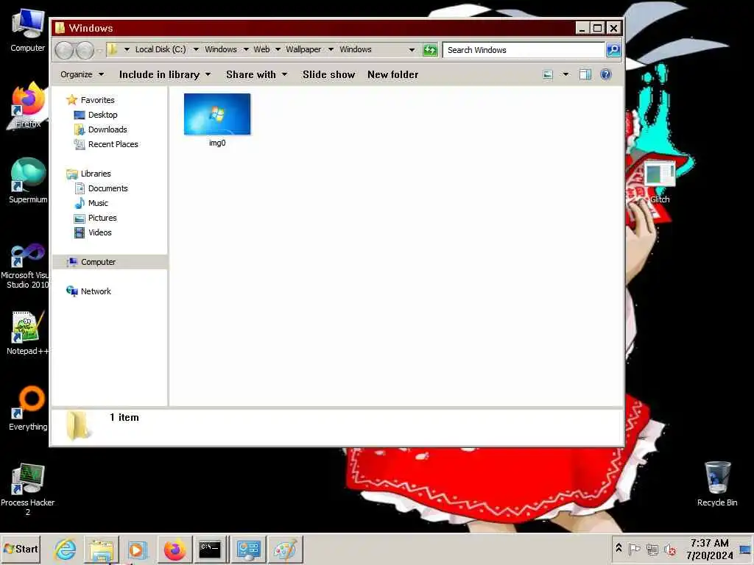Image resolution: width=754 pixels, height=565 pixels.
Task: Click the Notepad++ desktop shortcut
Action: click(x=27, y=333)
